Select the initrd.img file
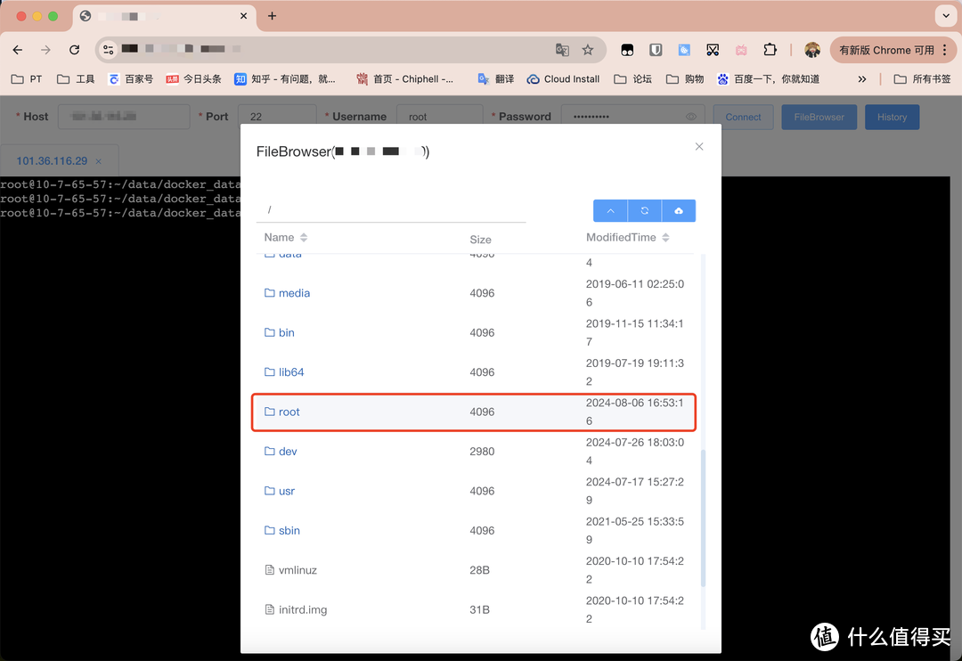 coord(303,610)
